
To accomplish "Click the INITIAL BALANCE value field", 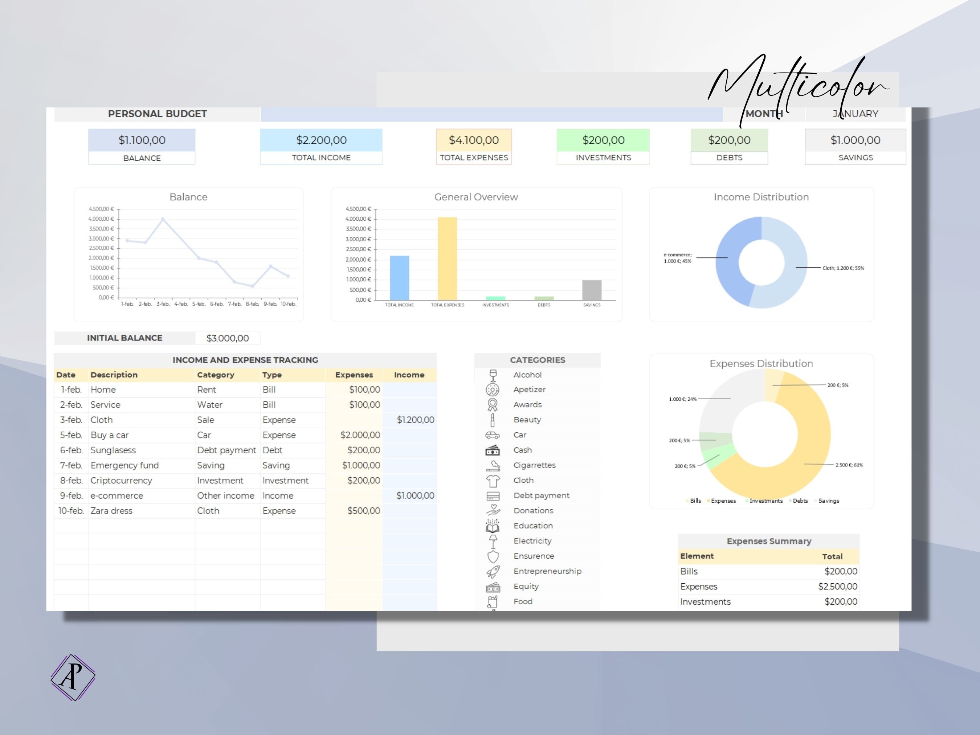I will point(228,338).
